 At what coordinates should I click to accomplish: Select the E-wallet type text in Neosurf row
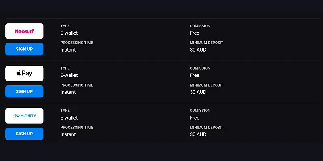pos(69,33)
